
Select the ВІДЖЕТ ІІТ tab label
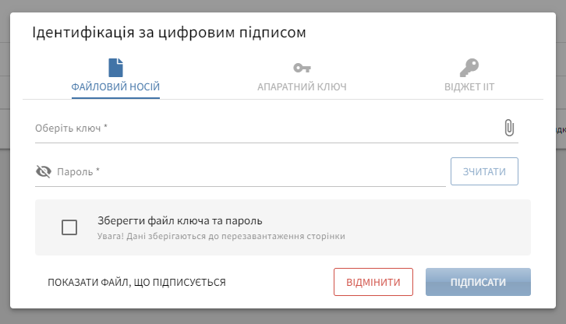[469, 86]
